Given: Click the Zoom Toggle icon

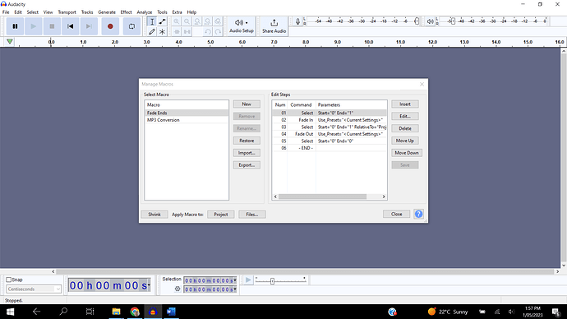Looking at the screenshot, I should pos(218,21).
